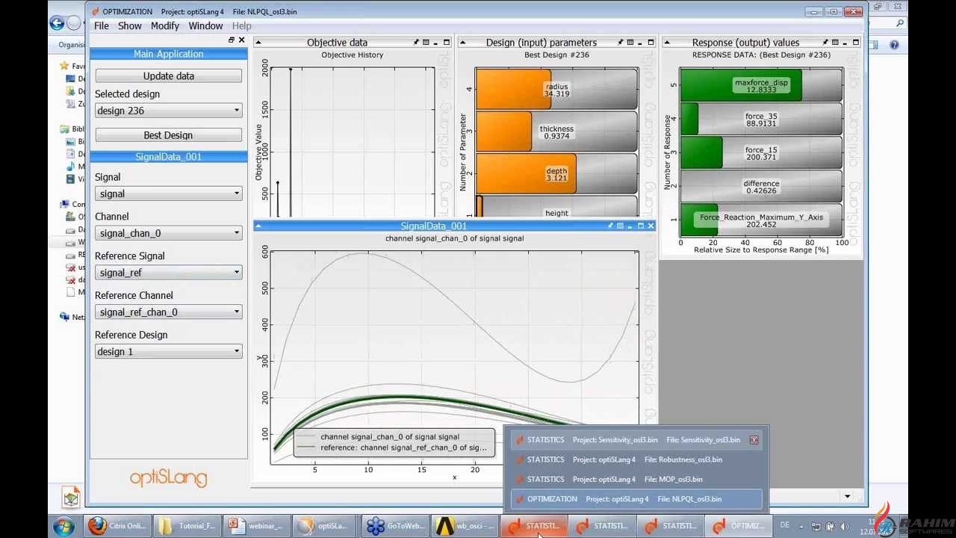Select the Force_Reaction_Maximum_Y_Axis response bar
This screenshot has width=956, height=538.
pos(761,220)
